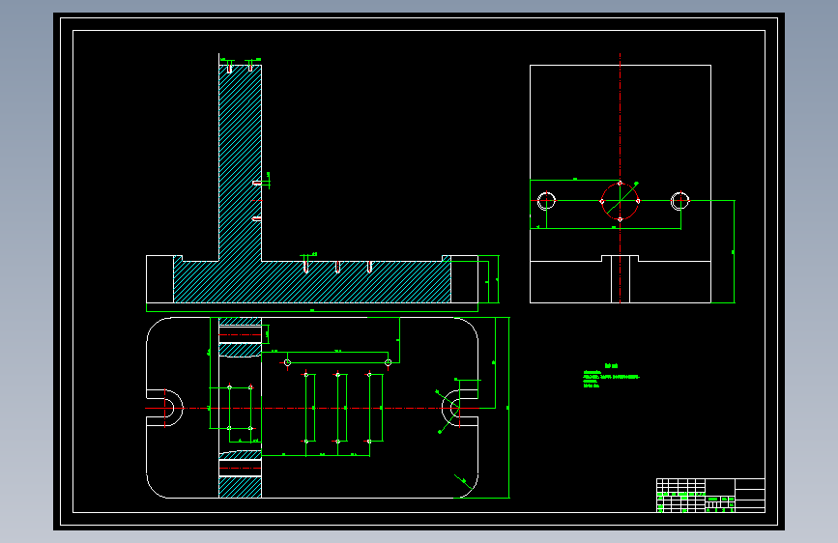Click the left bolt hole circle in side view

coord(546,201)
